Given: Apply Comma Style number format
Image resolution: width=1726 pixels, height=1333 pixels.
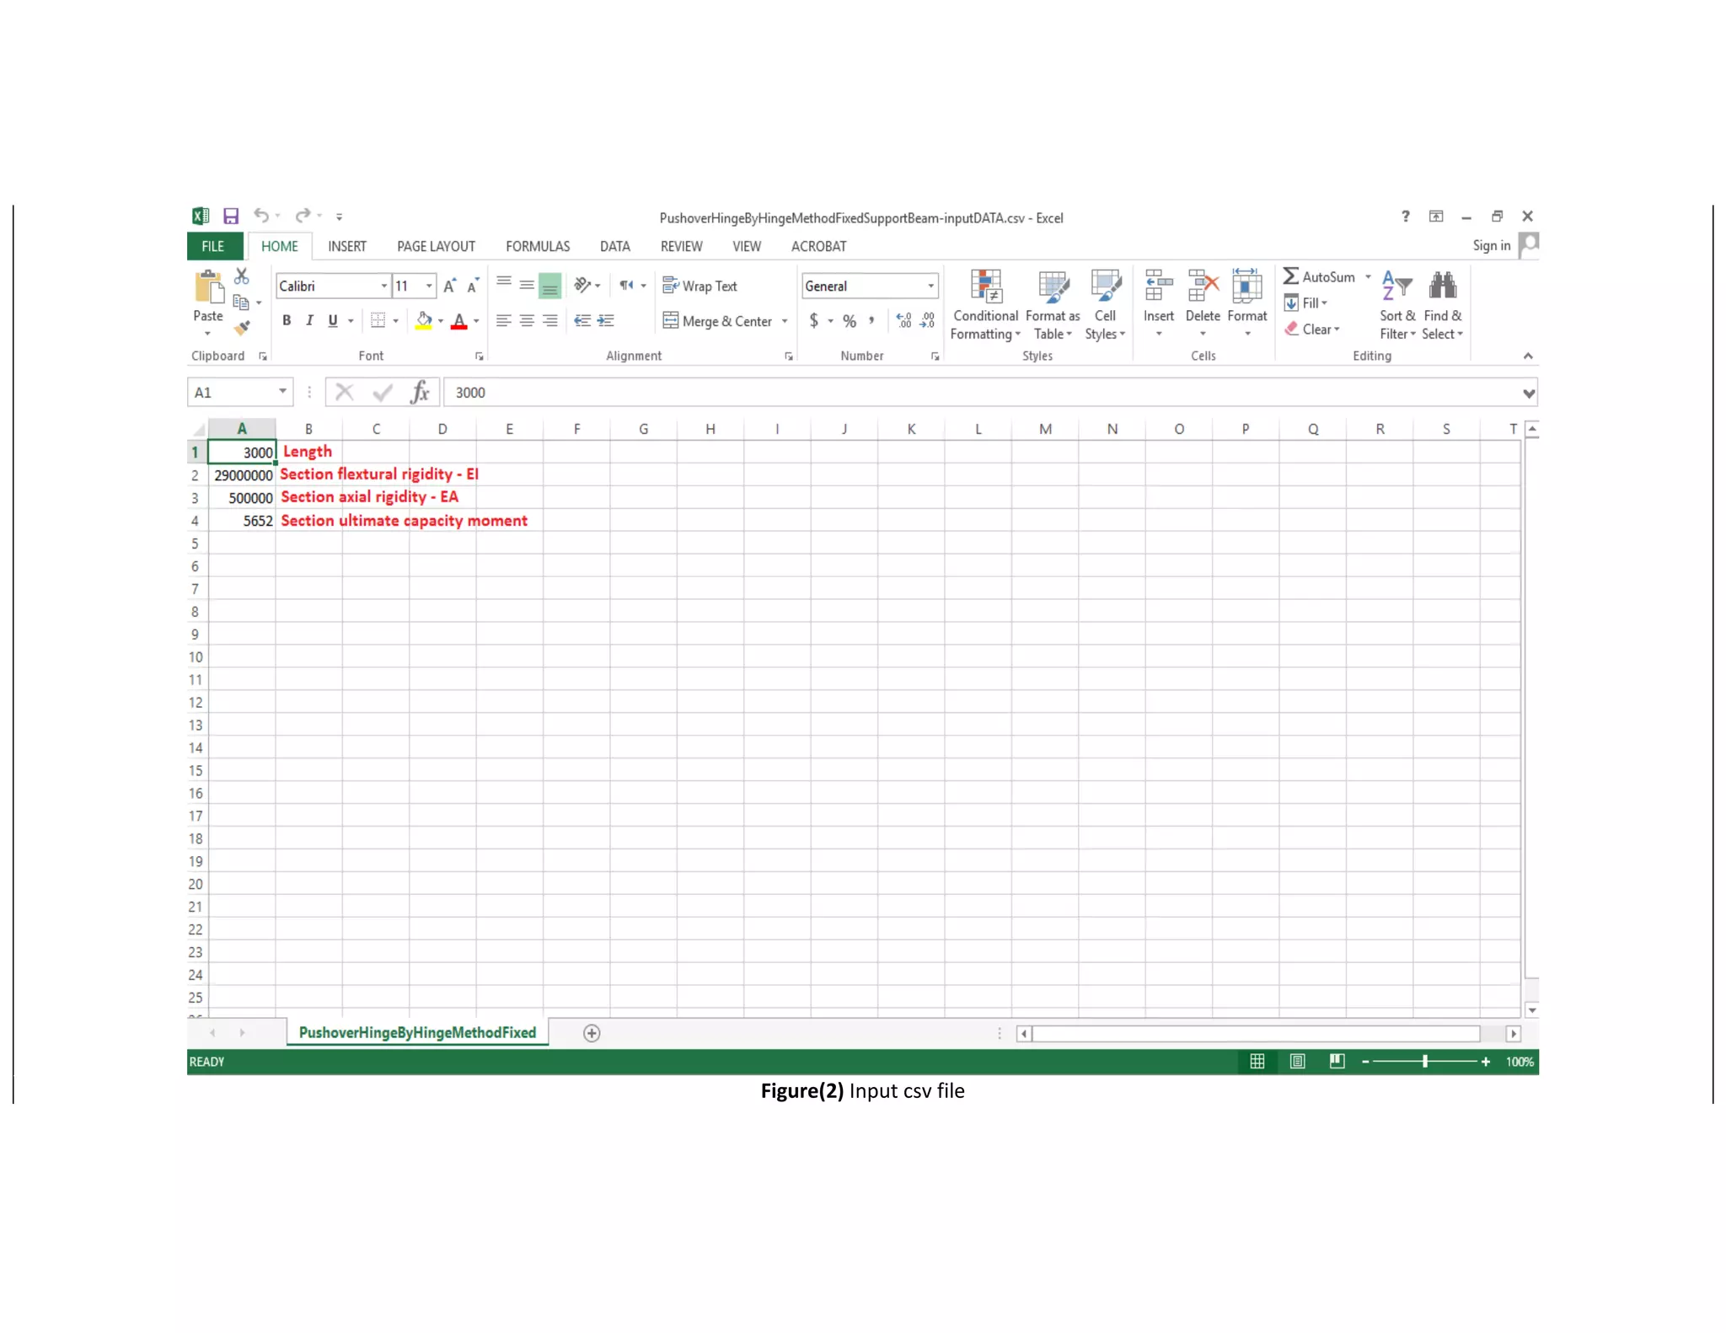Looking at the screenshot, I should (x=871, y=320).
